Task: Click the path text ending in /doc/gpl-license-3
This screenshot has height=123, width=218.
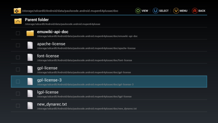Action: [x=85, y=84]
